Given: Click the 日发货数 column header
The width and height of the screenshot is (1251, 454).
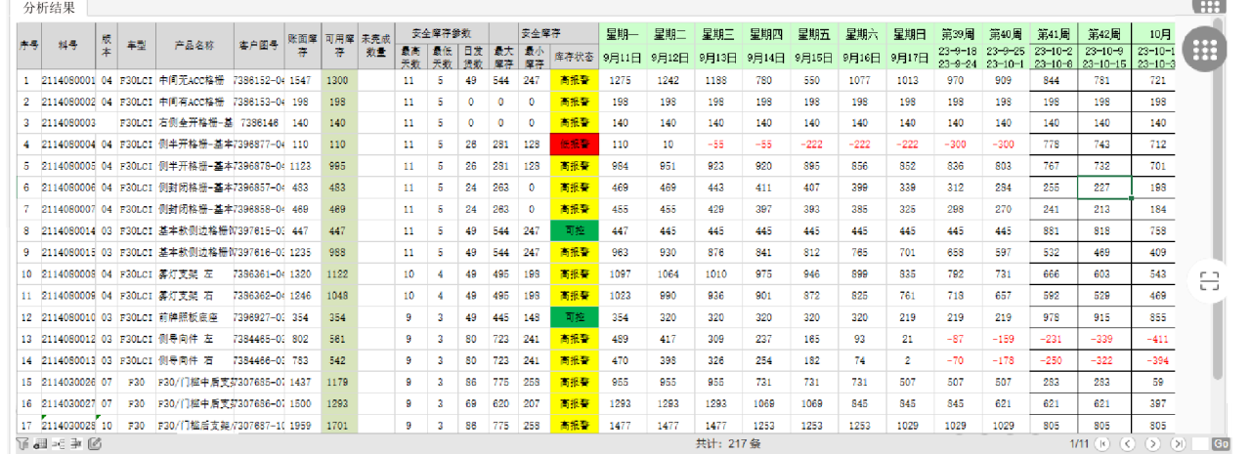Looking at the screenshot, I should (x=472, y=55).
